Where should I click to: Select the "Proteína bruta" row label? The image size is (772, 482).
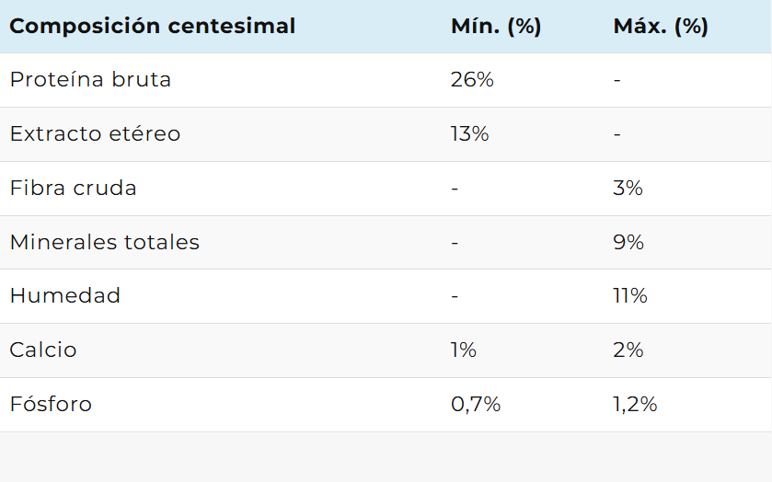coord(90,80)
